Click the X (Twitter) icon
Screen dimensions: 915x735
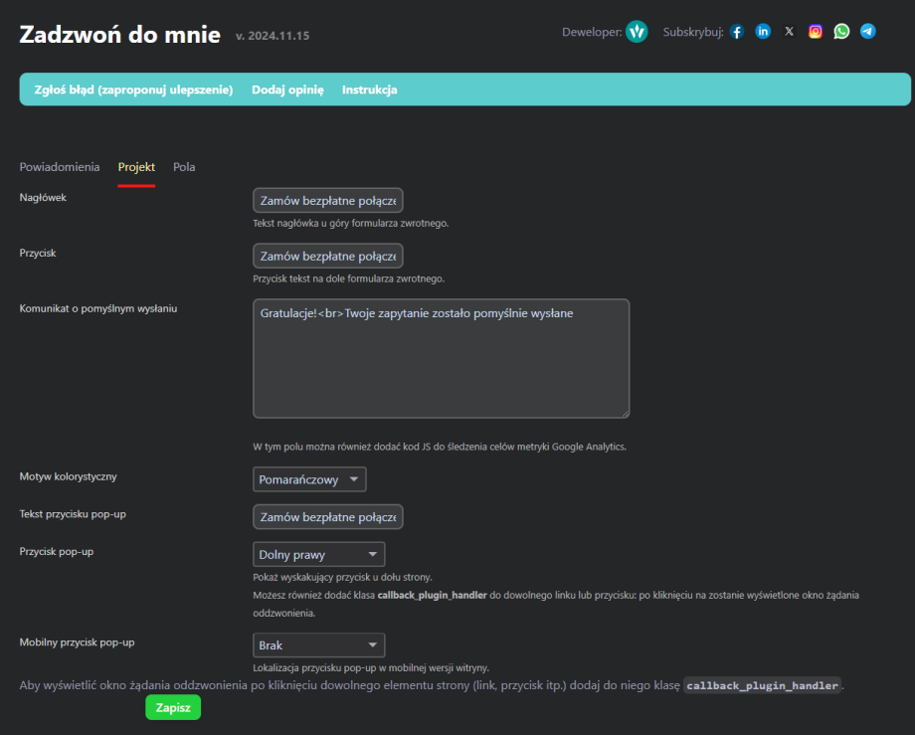pyautogui.click(x=789, y=32)
